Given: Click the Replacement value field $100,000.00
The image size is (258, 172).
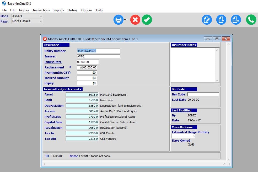Looking at the screenshot, I should tap(87, 67).
